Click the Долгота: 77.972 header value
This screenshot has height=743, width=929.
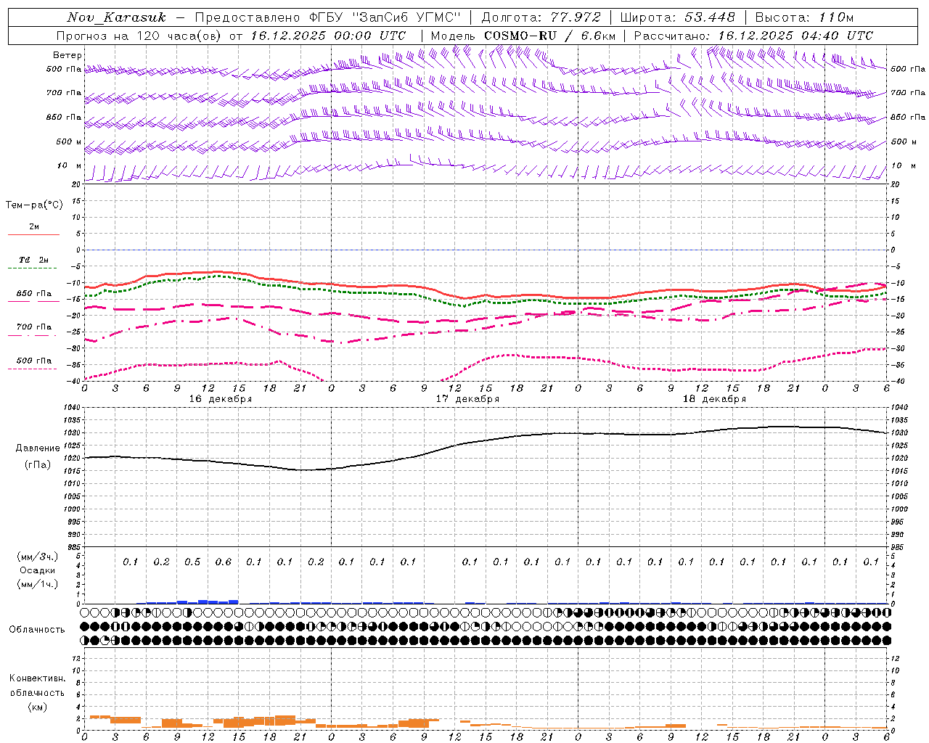click(541, 17)
